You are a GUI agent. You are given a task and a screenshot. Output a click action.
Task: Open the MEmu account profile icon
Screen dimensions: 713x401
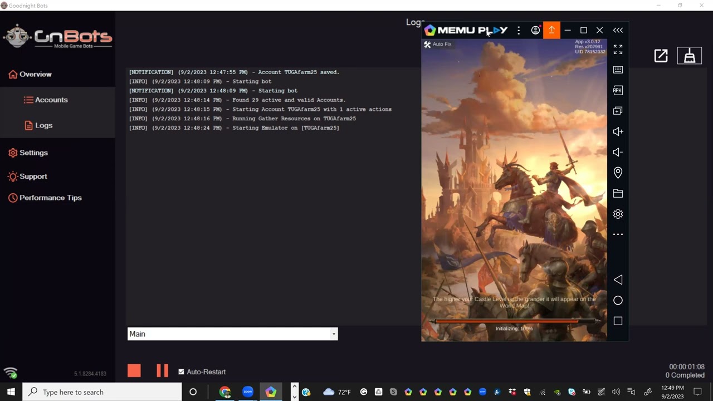tap(535, 30)
